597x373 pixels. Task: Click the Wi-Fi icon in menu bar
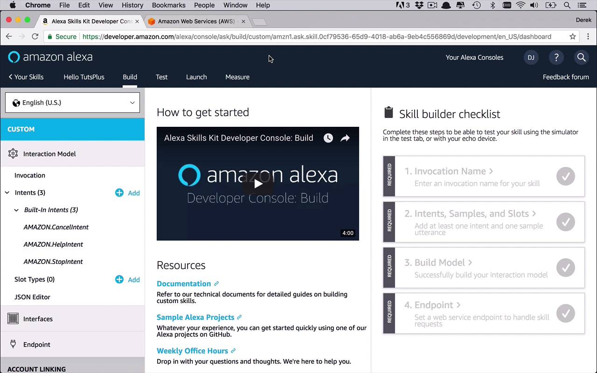(521, 5)
